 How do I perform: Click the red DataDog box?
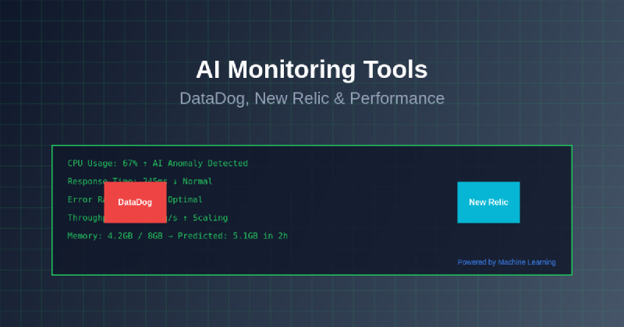click(135, 202)
